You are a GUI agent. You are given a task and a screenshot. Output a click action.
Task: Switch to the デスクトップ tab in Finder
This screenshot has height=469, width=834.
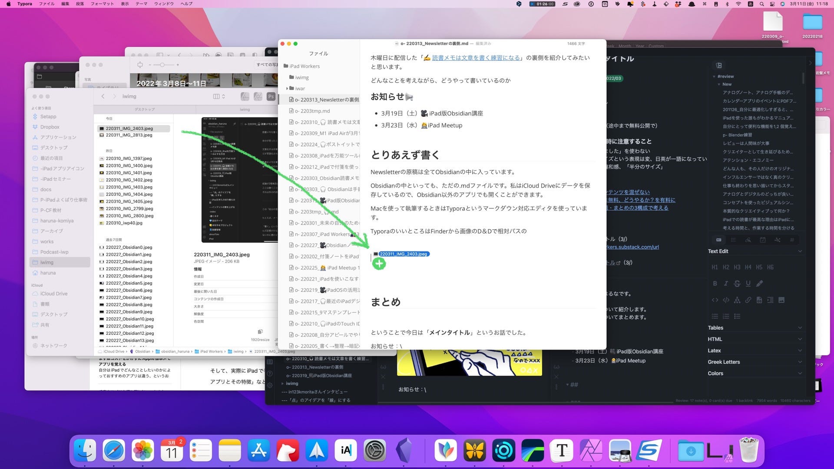click(x=145, y=109)
